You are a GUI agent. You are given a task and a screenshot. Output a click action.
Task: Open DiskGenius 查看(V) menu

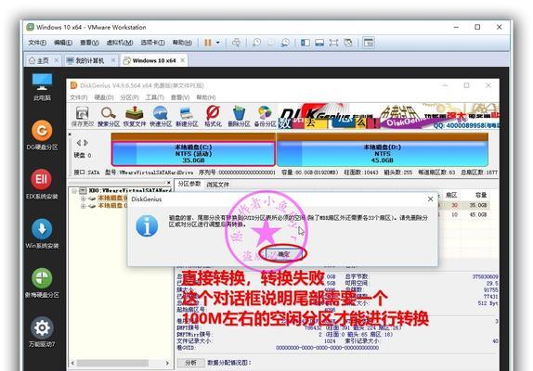pyautogui.click(x=180, y=97)
